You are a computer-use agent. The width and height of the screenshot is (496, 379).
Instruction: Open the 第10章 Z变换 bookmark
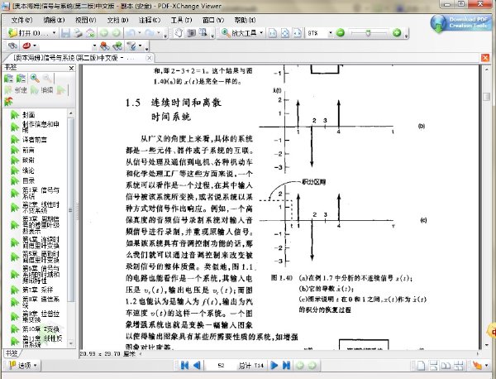(x=41, y=329)
